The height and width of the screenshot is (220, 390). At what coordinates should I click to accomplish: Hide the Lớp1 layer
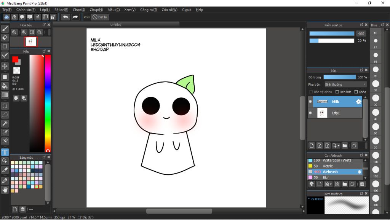click(310, 113)
